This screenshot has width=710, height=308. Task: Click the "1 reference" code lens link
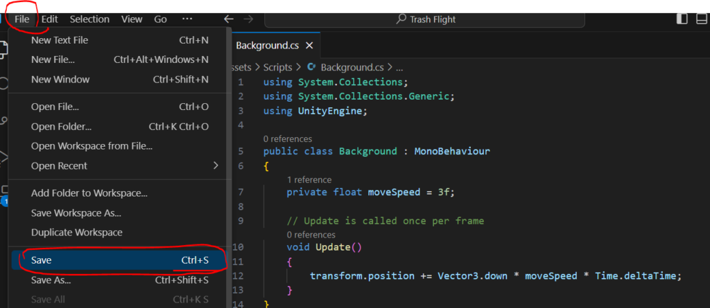point(309,180)
